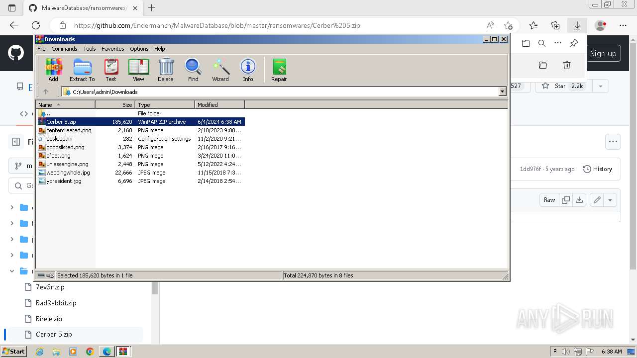Open the GitHub more options ellipsis button

[613, 142]
